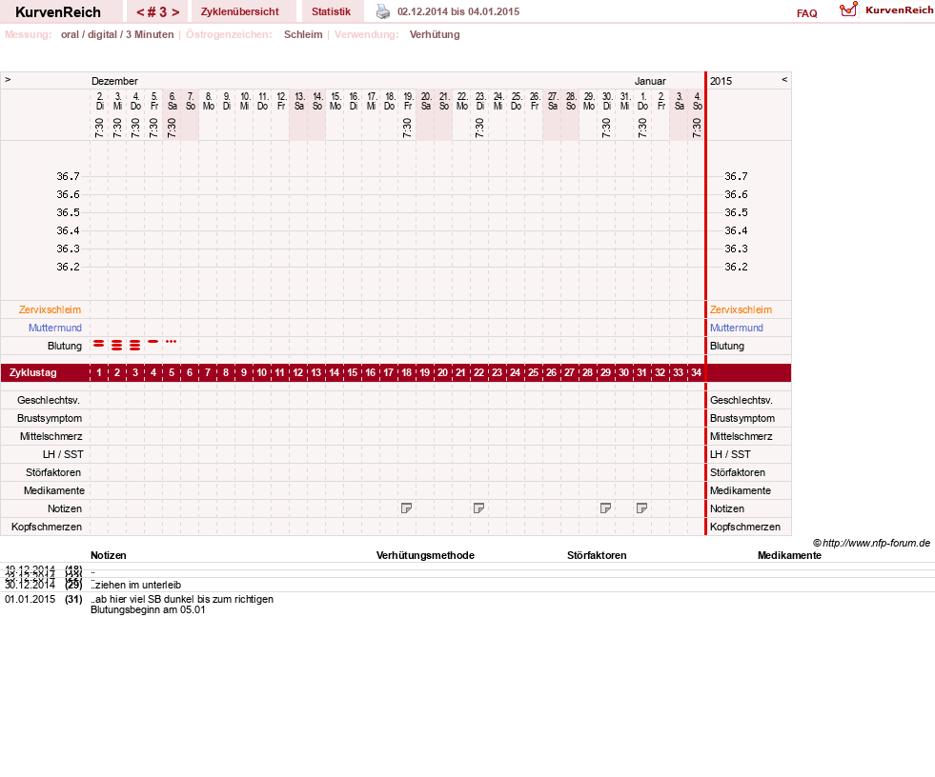Open the nfp-forum.de copyright link
The width and height of the screenshot is (935, 777).
pyautogui.click(x=871, y=543)
